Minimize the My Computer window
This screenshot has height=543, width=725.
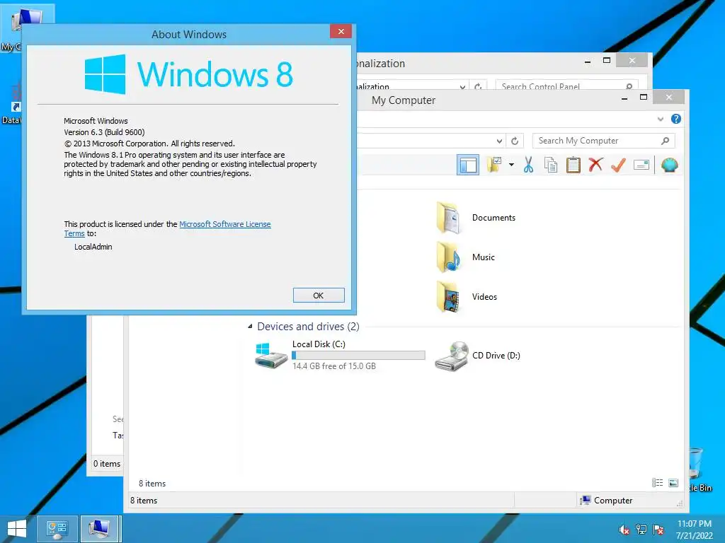point(624,98)
